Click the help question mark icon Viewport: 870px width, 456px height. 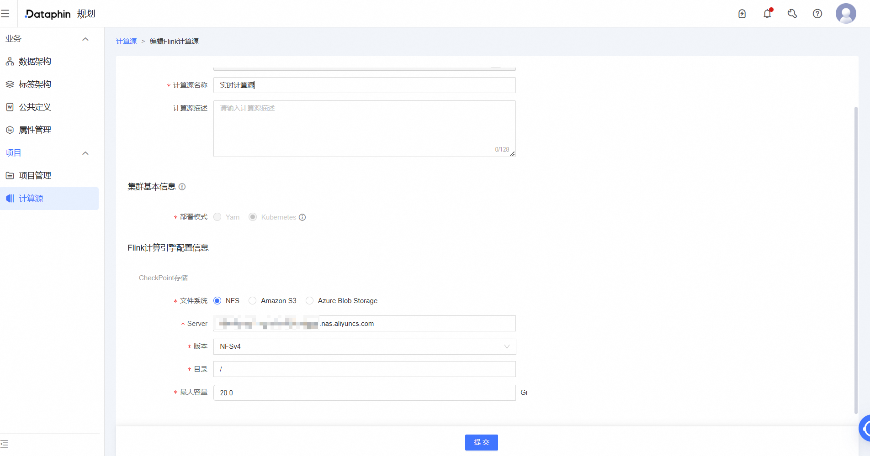(x=817, y=14)
